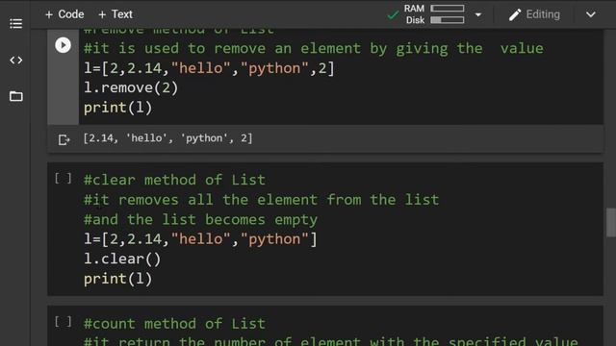Open the Files folder sidebar icon
Screen dimensions: 616x346
15,96
